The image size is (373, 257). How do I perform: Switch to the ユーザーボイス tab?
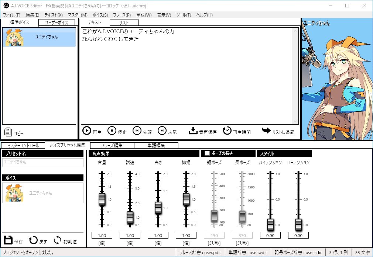click(57, 22)
